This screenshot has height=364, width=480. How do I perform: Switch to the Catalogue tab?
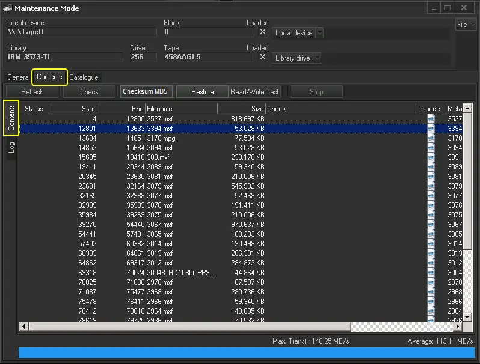(84, 77)
